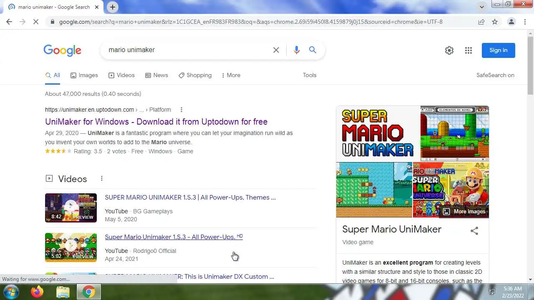Click the scrollbar down arrow
The height and width of the screenshot is (300, 534).
tap(530, 280)
